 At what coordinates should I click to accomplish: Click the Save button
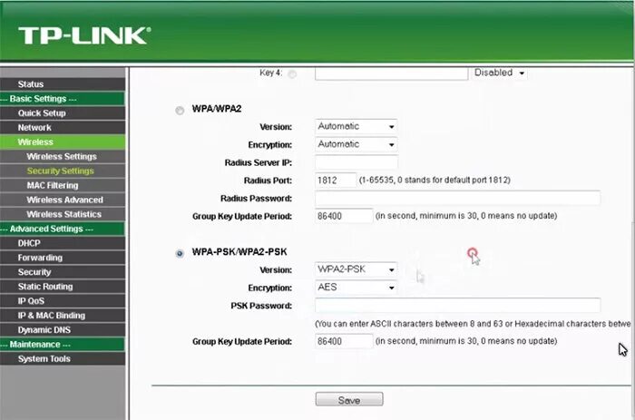(349, 400)
